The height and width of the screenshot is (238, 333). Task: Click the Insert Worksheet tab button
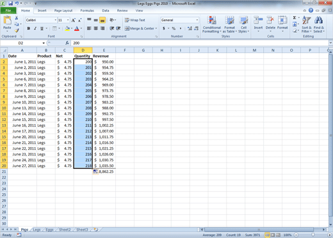click(95, 230)
